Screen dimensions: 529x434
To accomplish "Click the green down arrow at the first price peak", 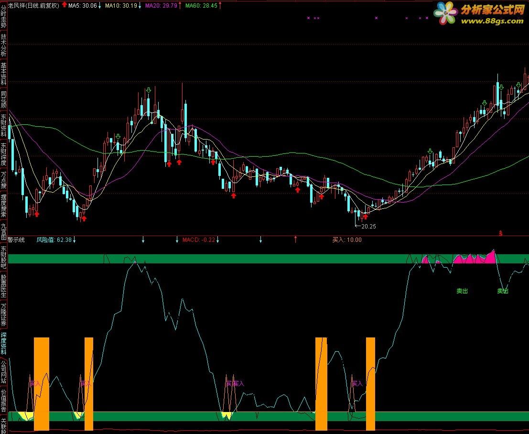I will coord(149,90).
